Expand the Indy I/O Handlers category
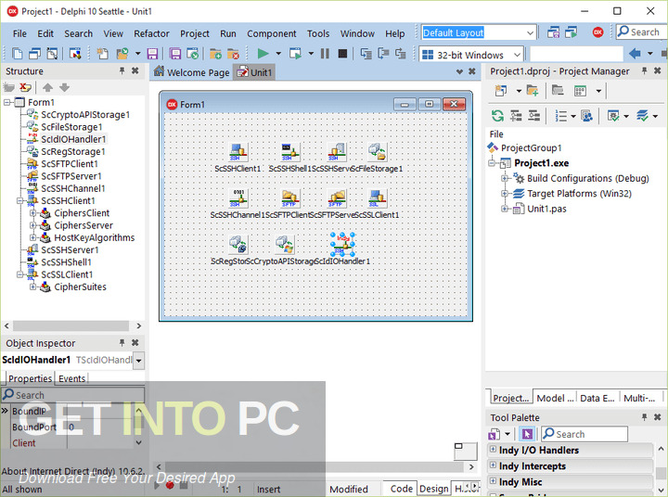Screen dimensions: 668x497 click(493, 450)
